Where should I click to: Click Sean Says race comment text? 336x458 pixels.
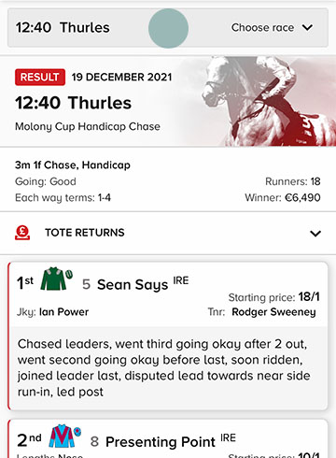pyautogui.click(x=164, y=368)
